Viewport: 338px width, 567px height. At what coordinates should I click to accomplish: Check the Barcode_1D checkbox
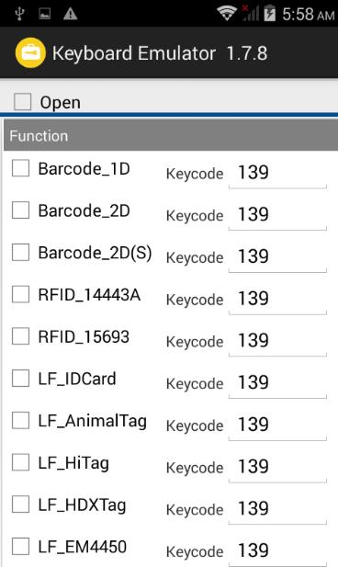click(x=20, y=168)
